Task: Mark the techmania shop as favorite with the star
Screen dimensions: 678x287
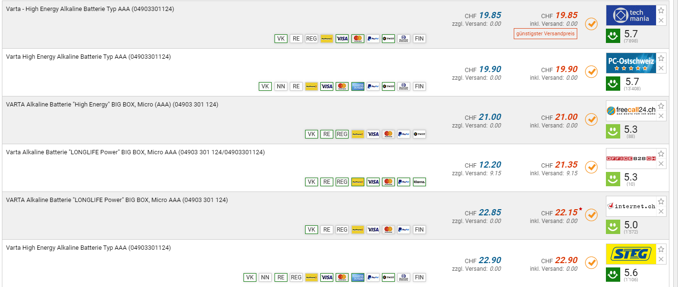Action: tap(661, 11)
